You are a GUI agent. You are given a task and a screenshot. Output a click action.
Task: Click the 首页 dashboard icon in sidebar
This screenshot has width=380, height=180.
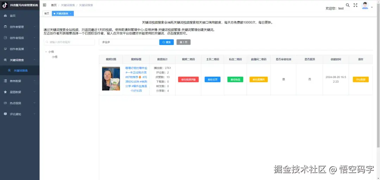(5, 16)
